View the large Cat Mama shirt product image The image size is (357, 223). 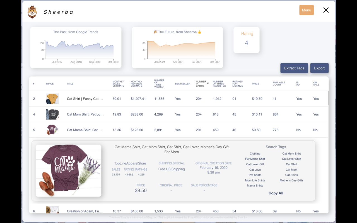(68, 171)
